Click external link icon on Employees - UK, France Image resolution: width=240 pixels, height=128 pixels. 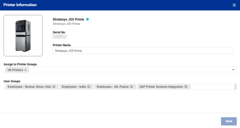(131, 87)
